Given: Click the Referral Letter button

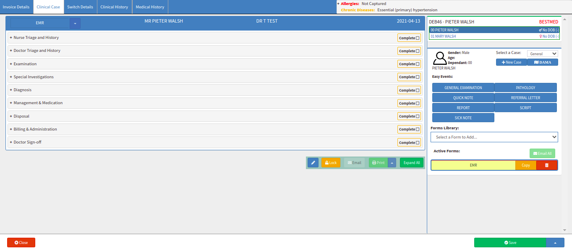Looking at the screenshot, I should [526, 98].
